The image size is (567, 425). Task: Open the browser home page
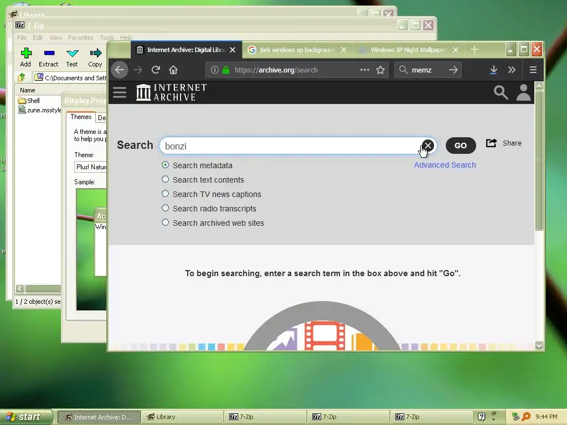pyautogui.click(x=173, y=70)
